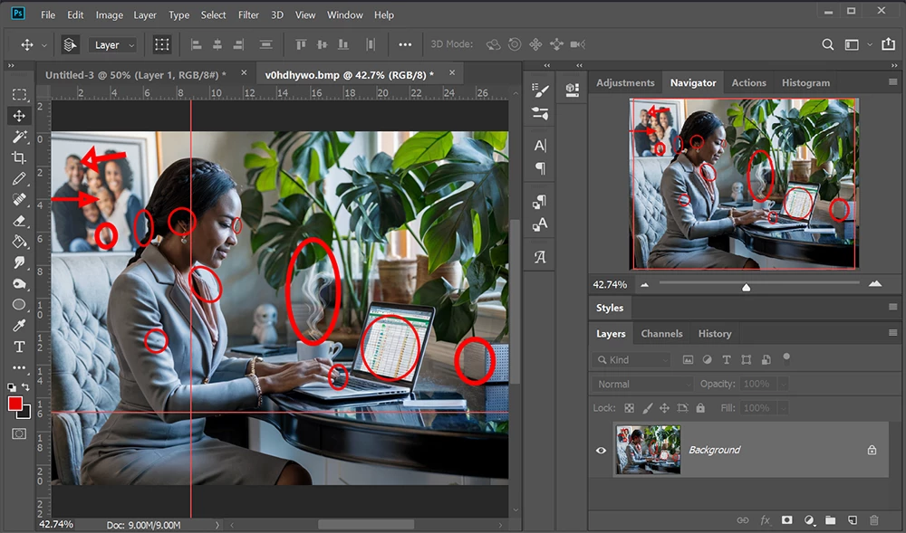Click the Background layer thumbnail
The height and width of the screenshot is (533, 906).
(648, 450)
